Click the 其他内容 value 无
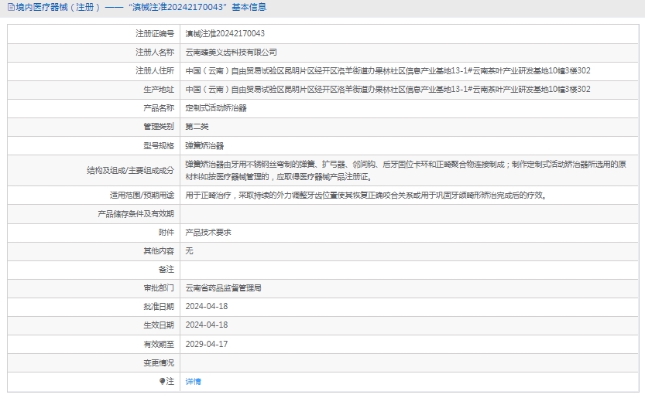The height and width of the screenshot is (398, 645). pos(189,251)
